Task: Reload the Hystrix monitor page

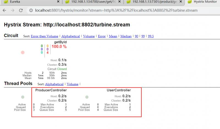Action: (x=21, y=10)
